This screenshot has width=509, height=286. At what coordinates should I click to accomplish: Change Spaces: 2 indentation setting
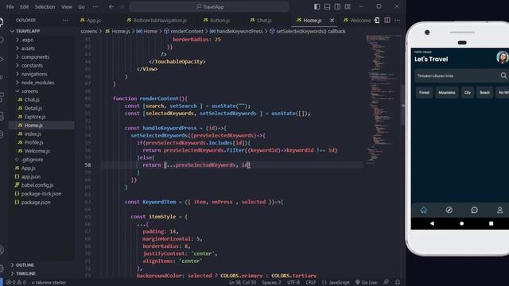click(x=271, y=283)
